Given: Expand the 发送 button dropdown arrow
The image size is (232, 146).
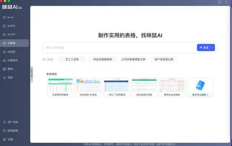Looking at the screenshot, I should coord(212,48).
